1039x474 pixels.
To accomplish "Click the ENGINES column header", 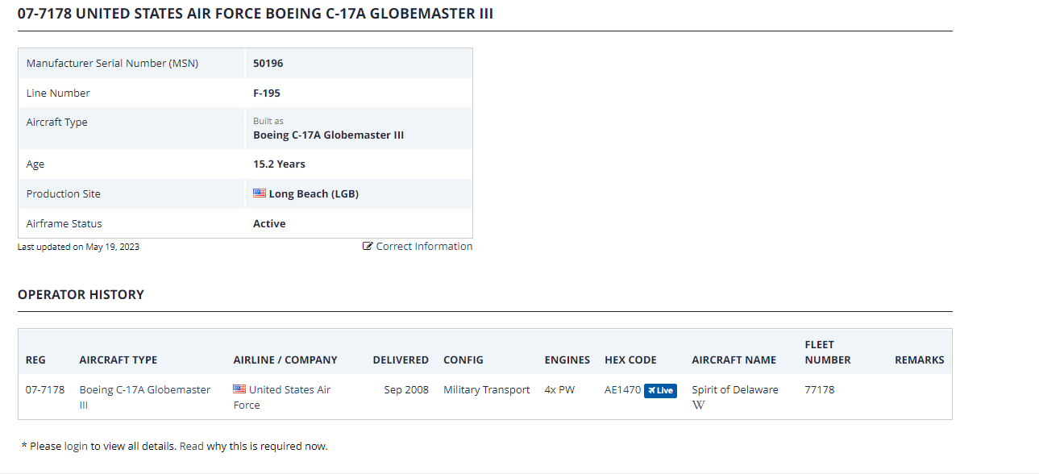I will tap(567, 360).
